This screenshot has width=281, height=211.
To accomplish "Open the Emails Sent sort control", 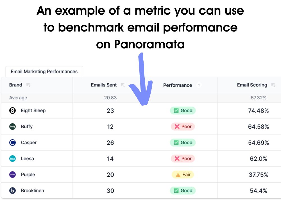I will click(x=123, y=84).
